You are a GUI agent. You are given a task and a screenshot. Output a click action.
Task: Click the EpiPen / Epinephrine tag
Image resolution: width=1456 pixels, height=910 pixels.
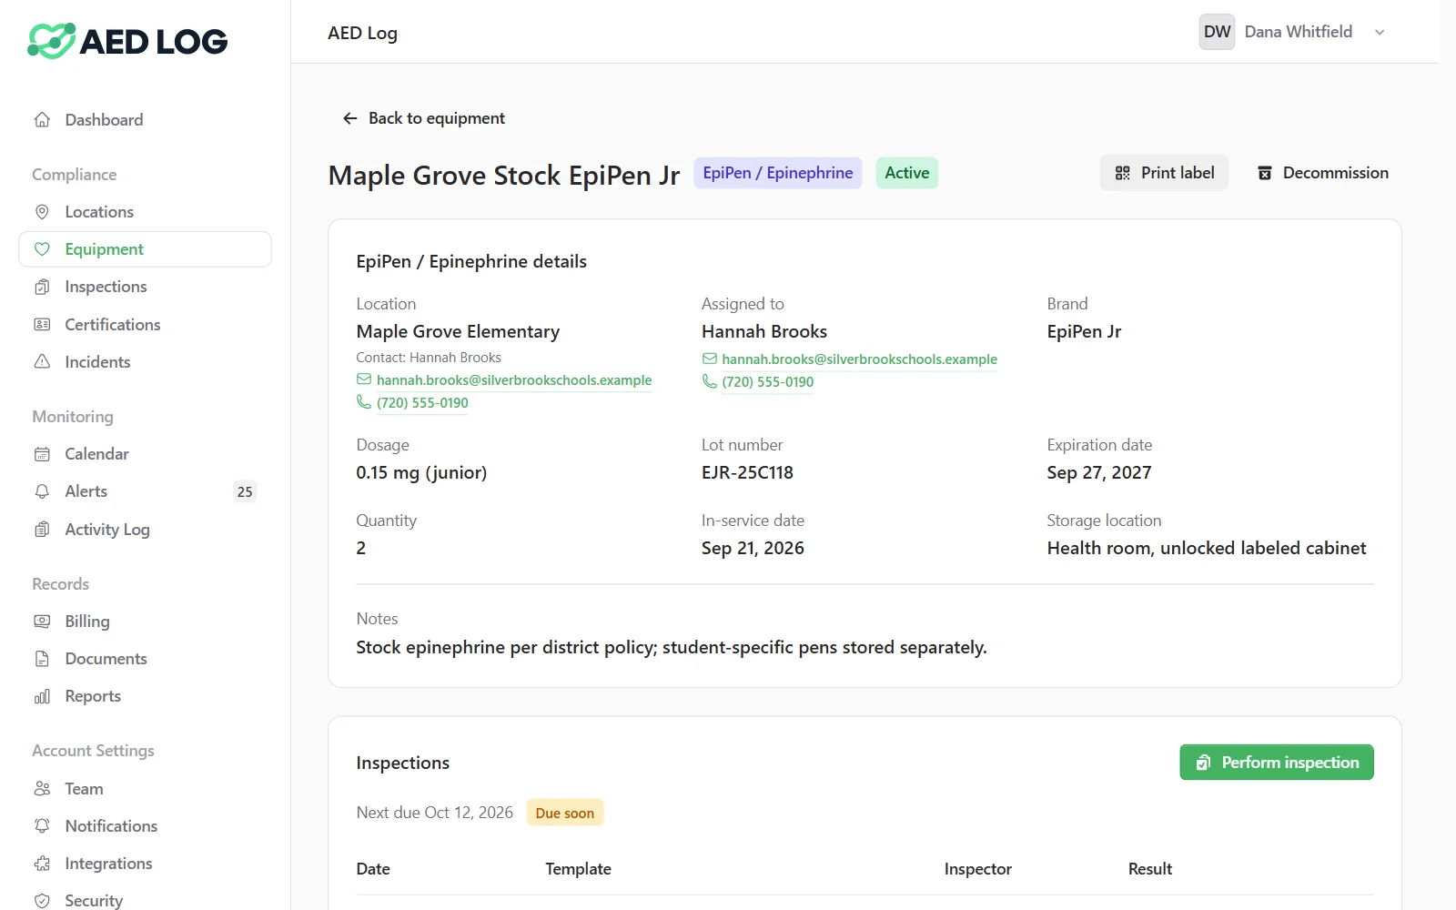point(778,173)
